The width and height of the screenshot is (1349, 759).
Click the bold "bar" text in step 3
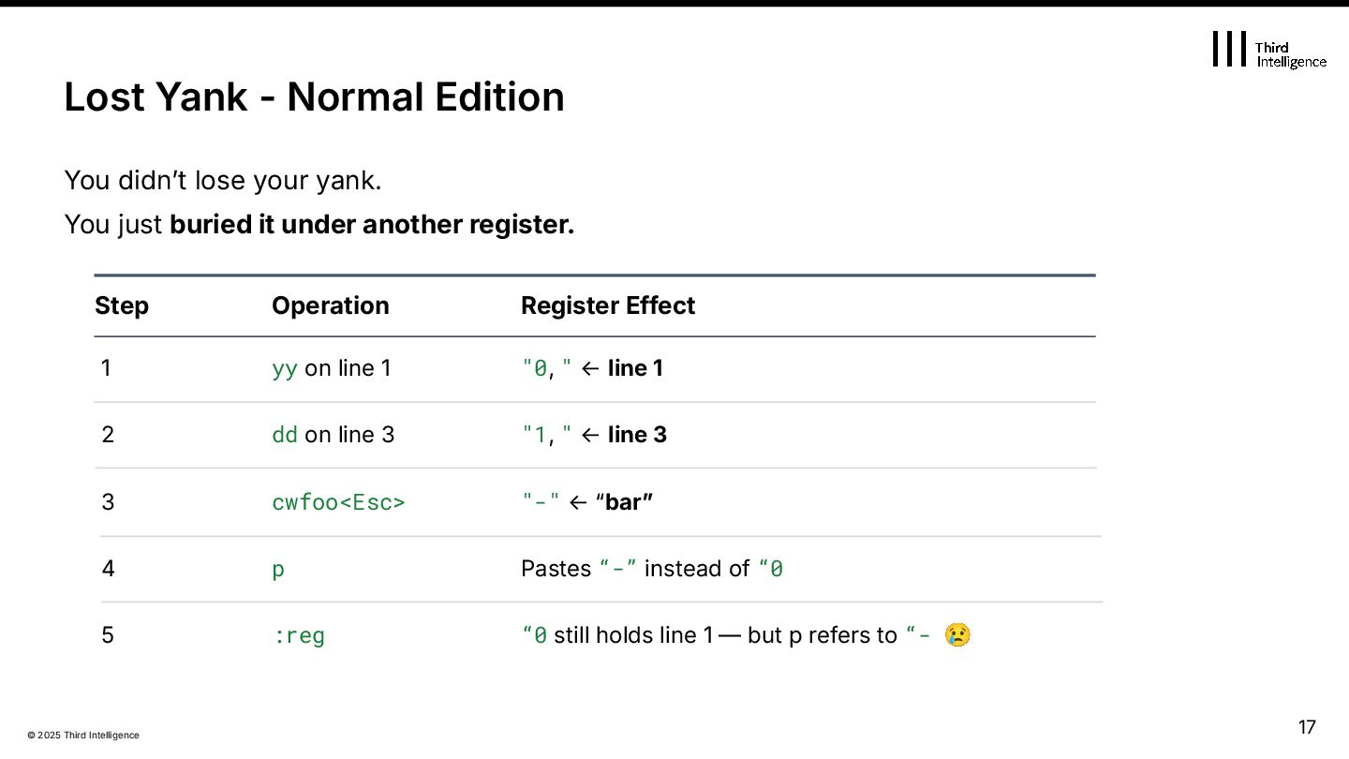coord(628,502)
